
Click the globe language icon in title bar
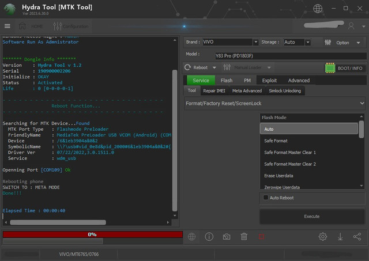pos(318,9)
